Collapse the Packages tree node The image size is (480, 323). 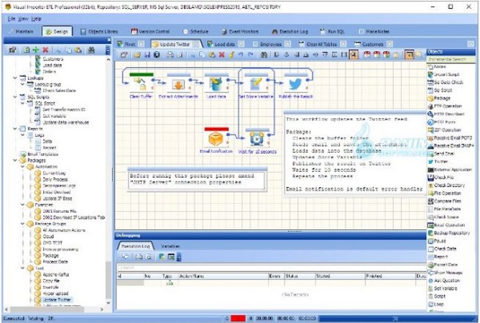click(x=15, y=160)
